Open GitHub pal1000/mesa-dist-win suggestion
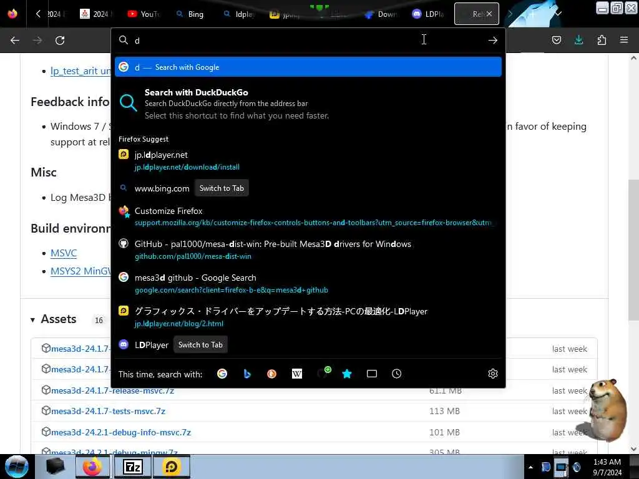This screenshot has height=479, width=639. tap(308, 249)
